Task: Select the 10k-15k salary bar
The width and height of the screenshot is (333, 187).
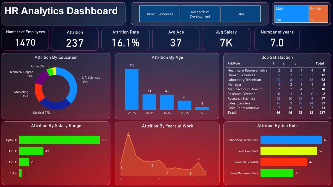Action: click(x=24, y=162)
